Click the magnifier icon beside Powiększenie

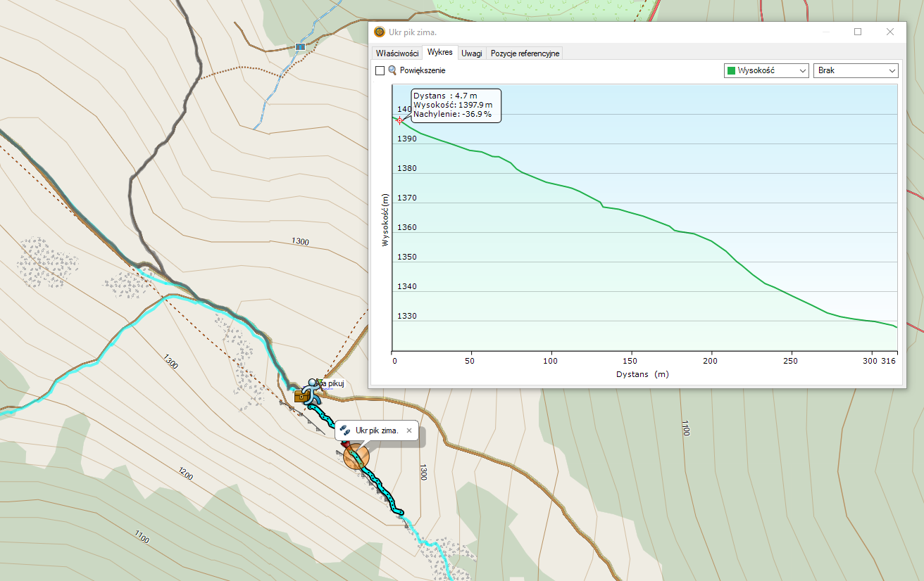click(392, 70)
